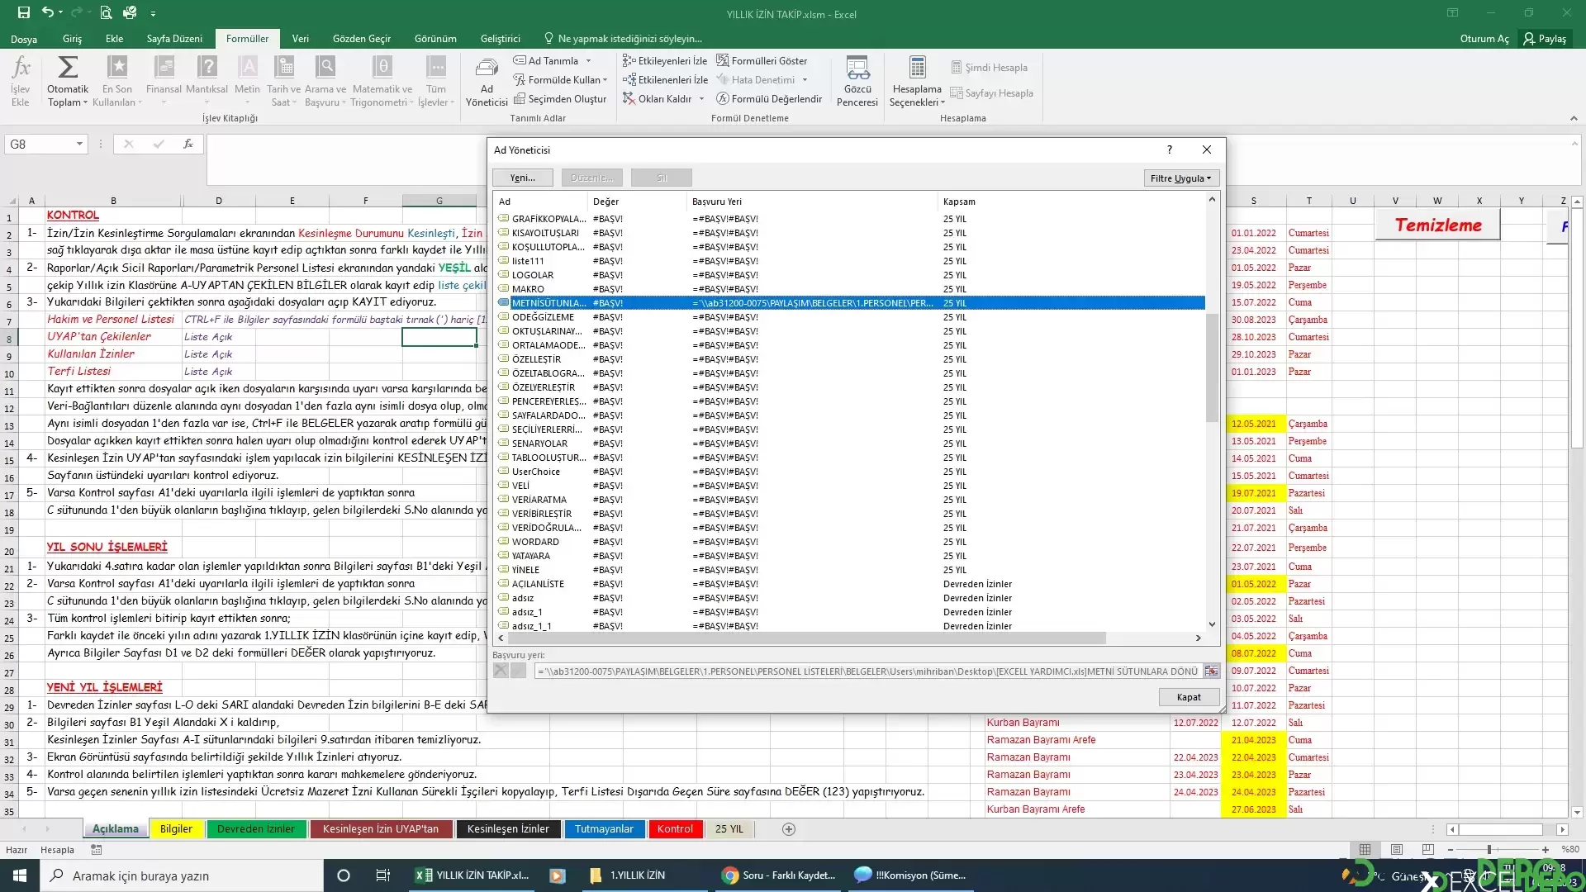The width and height of the screenshot is (1586, 892).
Task: Click Başvuru yeri input field
Action: [x=867, y=671]
